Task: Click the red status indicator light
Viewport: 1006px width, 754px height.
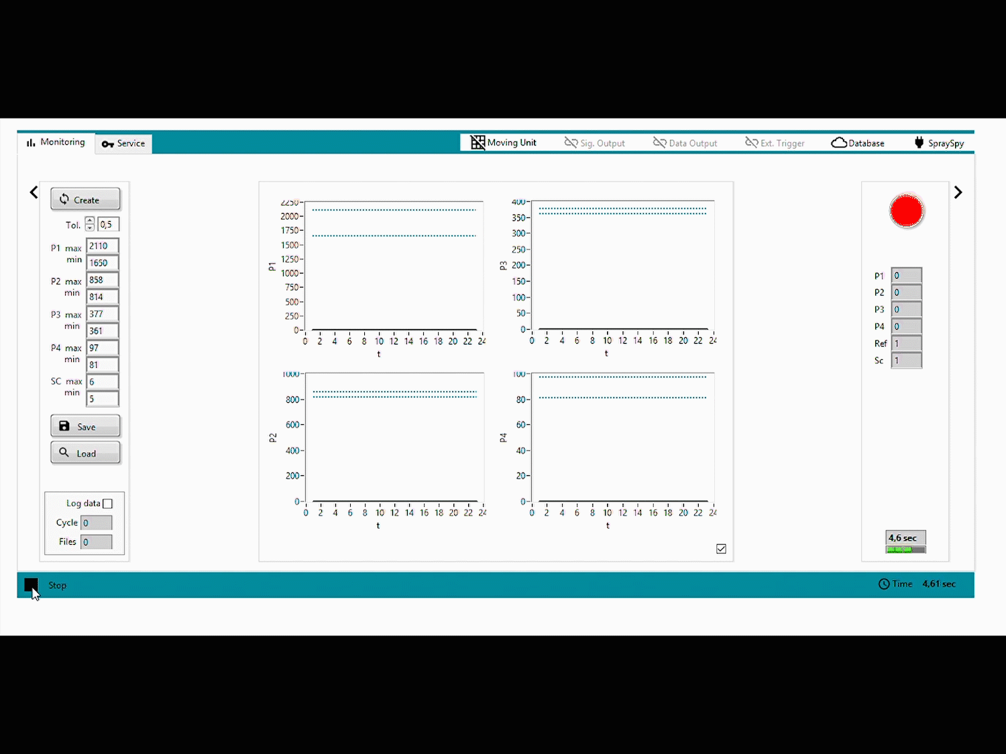Action: [x=906, y=211]
